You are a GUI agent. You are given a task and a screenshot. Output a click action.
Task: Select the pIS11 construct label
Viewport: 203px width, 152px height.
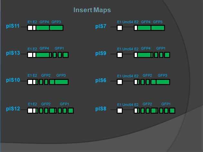[x=13, y=26]
